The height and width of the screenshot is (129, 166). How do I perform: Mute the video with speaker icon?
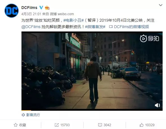157,105
